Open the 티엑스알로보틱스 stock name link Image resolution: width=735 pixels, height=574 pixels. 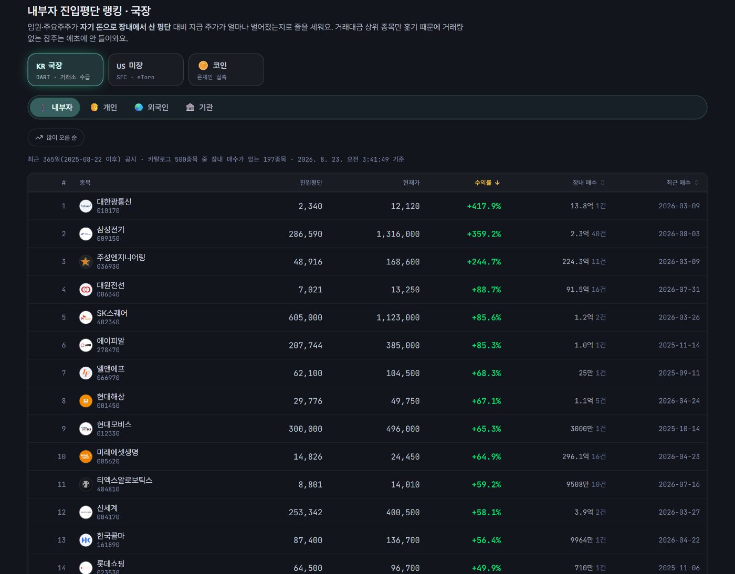[x=124, y=480]
